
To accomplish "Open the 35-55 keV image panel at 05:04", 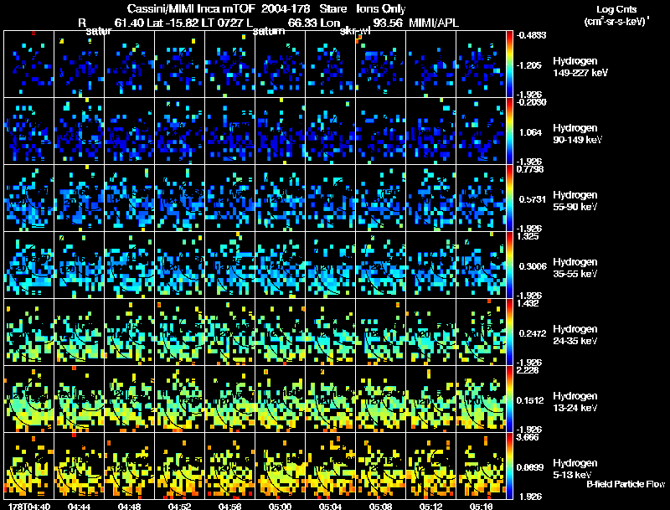I will (330, 265).
